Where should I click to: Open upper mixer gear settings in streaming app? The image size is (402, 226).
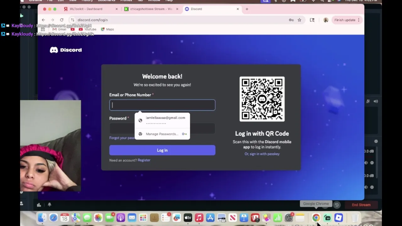(x=376, y=141)
